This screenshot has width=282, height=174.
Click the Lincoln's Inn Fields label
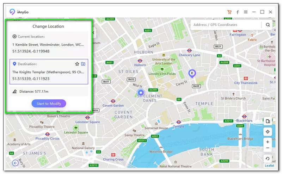pyautogui.click(x=162, y=74)
